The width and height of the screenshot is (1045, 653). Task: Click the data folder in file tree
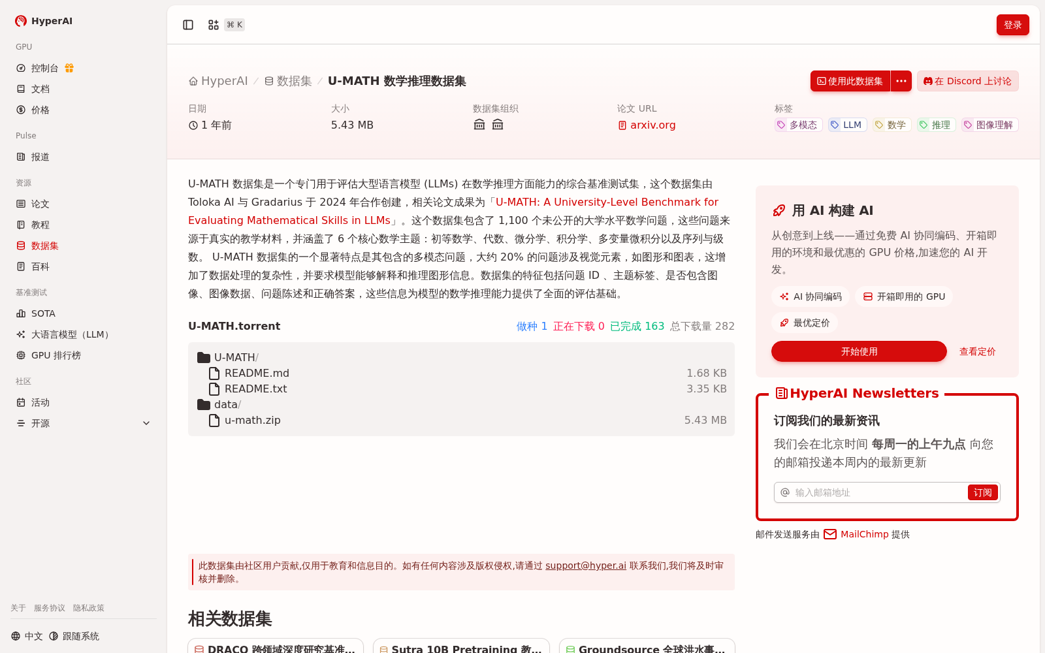point(219,404)
